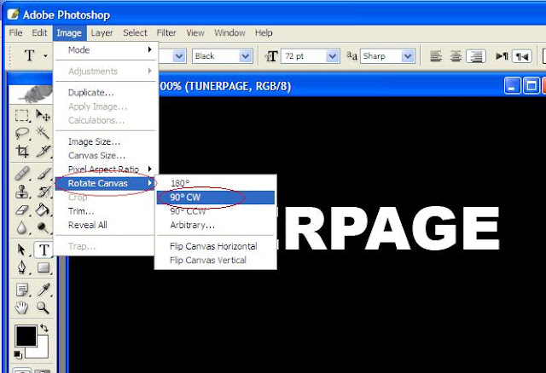Viewport: 546px width, 373px height.
Task: Expand the Rotate Canvas submenu
Action: (104, 183)
